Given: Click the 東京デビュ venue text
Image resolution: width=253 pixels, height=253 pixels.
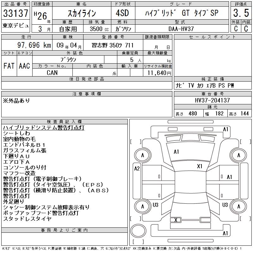Looking at the screenshot, I should [x=15, y=26].
